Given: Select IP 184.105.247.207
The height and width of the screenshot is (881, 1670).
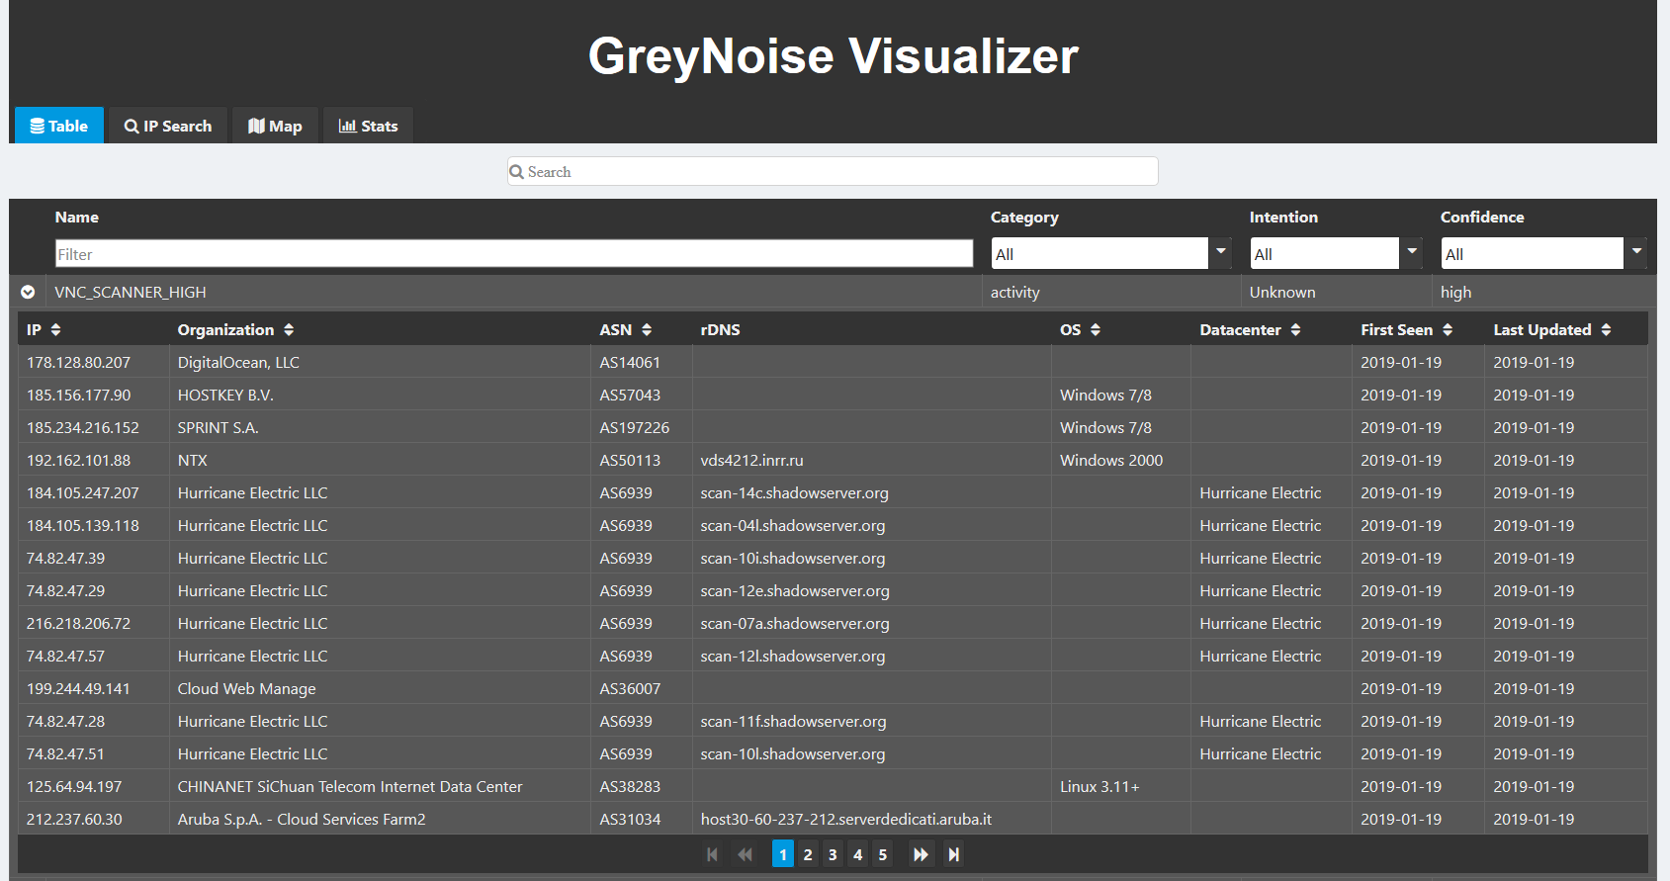Looking at the screenshot, I should [x=83, y=493].
